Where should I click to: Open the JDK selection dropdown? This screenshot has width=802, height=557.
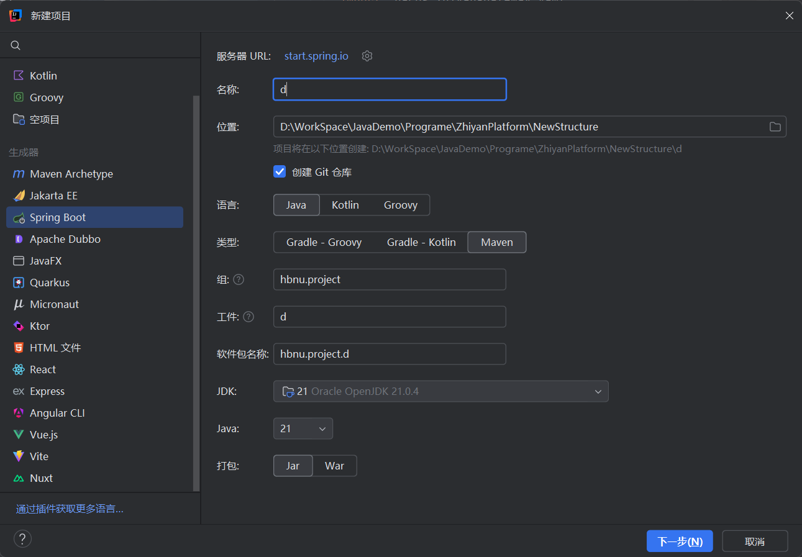point(440,391)
